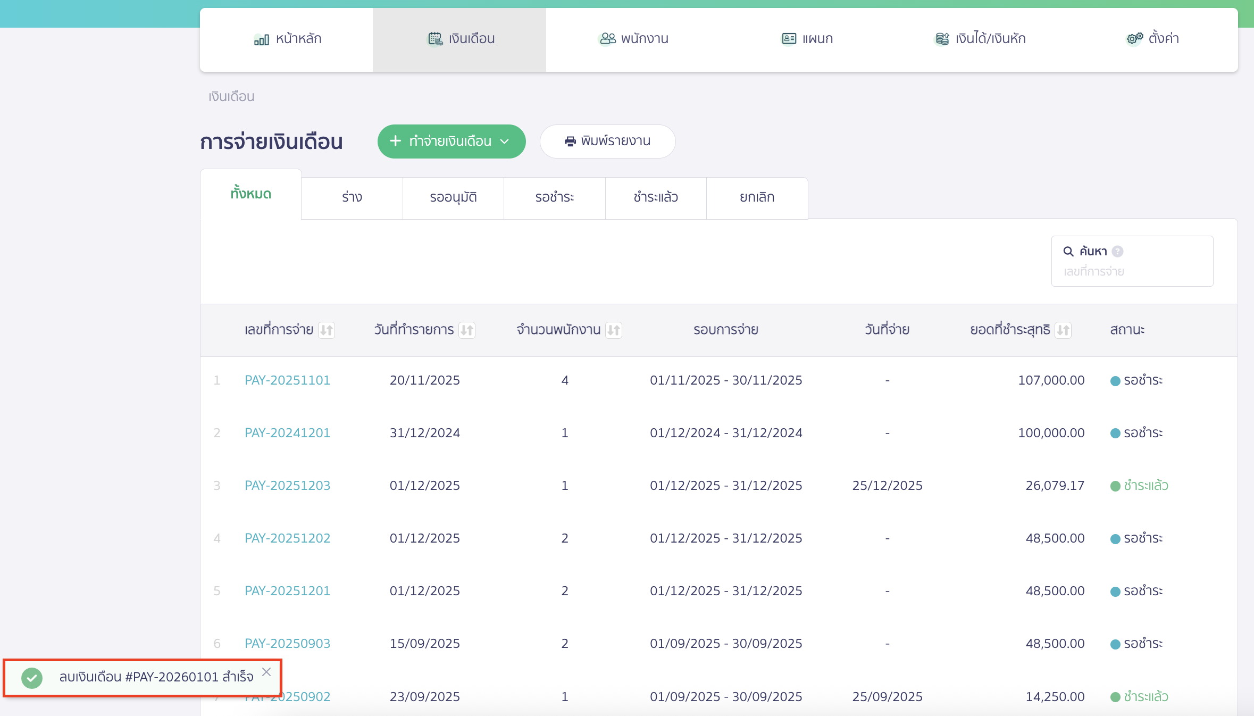The image size is (1254, 716).
Task: Open settings via the gears icon
Action: click(x=1134, y=38)
